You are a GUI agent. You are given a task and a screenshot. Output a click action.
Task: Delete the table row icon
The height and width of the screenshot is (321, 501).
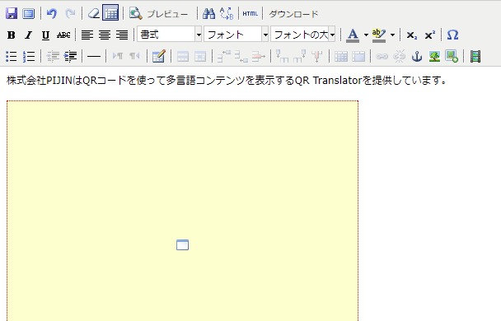(259, 57)
